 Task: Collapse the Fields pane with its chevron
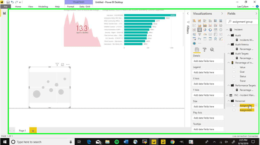256,13
